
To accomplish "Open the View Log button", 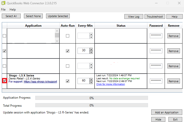I will pos(134,17).
